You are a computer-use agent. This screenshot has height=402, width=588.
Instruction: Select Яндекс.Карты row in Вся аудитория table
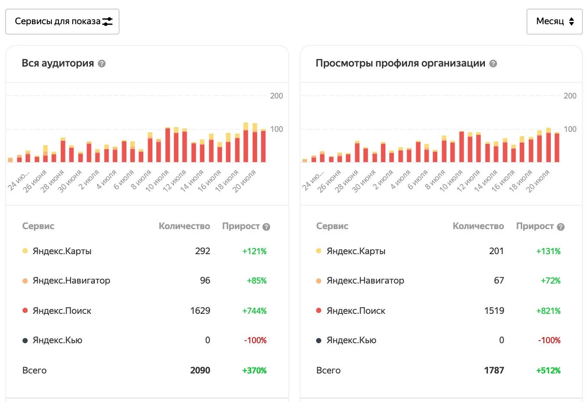click(x=145, y=251)
